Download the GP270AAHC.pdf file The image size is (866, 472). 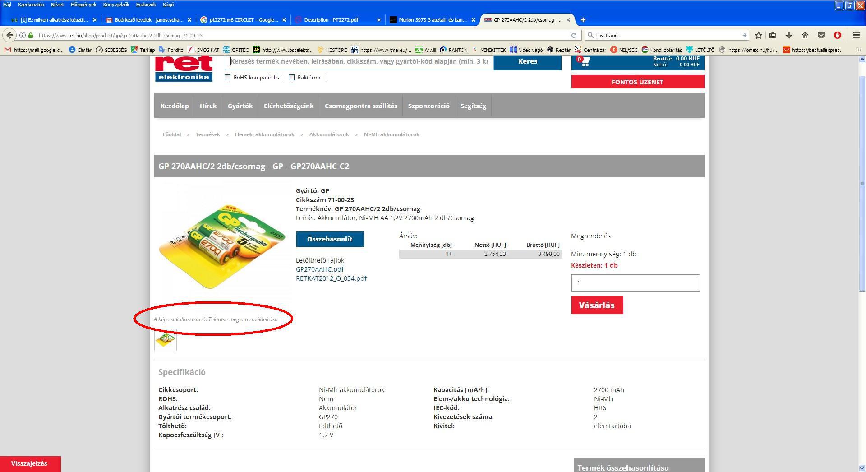tap(320, 269)
